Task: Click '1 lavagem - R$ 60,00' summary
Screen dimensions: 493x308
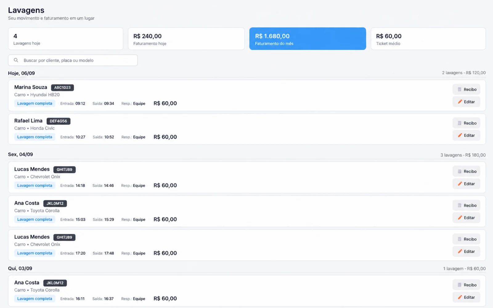Action: 464,269
